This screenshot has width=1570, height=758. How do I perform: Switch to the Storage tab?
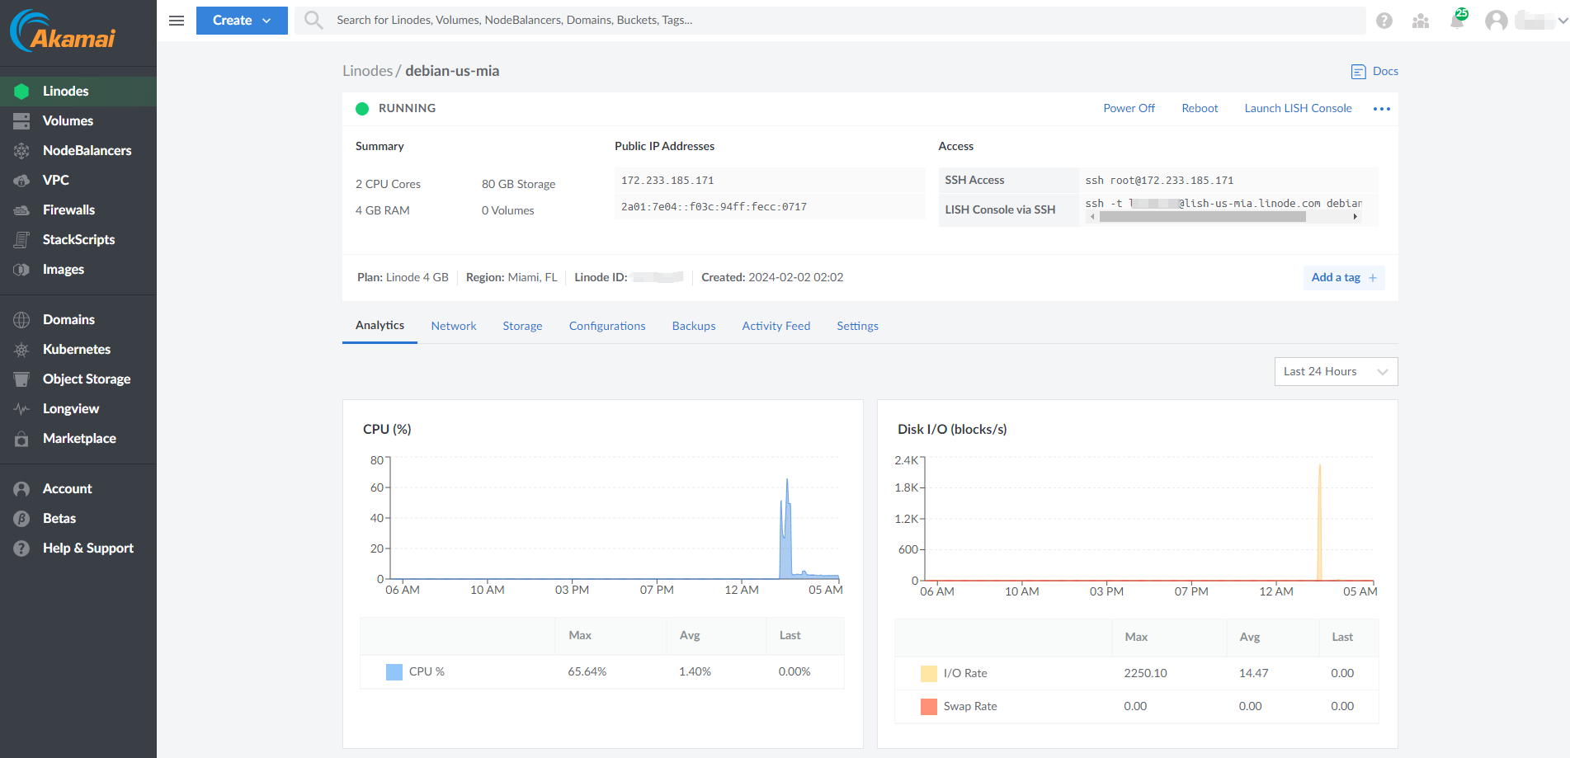tap(522, 326)
